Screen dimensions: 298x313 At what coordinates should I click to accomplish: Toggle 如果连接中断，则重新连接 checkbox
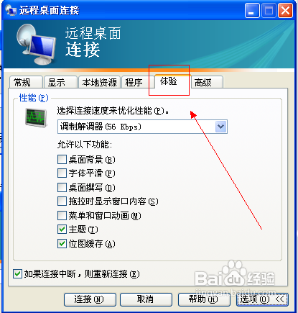click(17, 273)
